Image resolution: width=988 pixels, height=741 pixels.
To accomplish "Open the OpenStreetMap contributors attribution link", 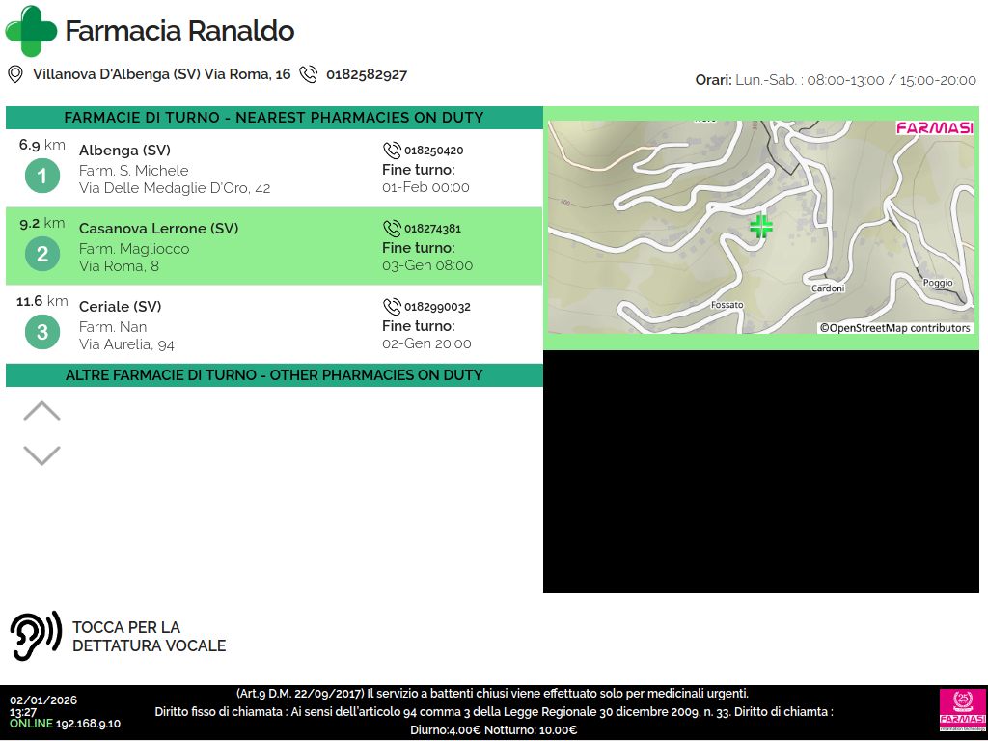I will (895, 328).
